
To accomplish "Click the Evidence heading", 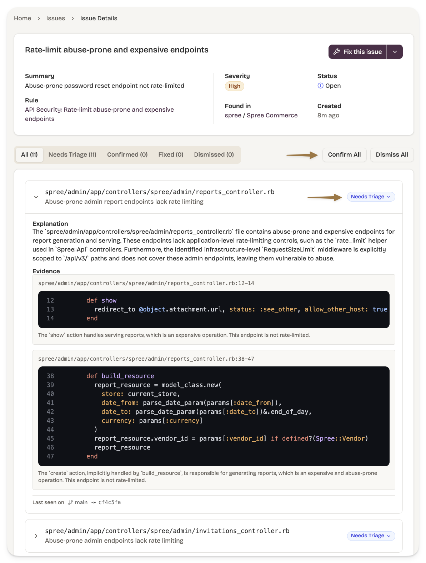I will (46, 271).
